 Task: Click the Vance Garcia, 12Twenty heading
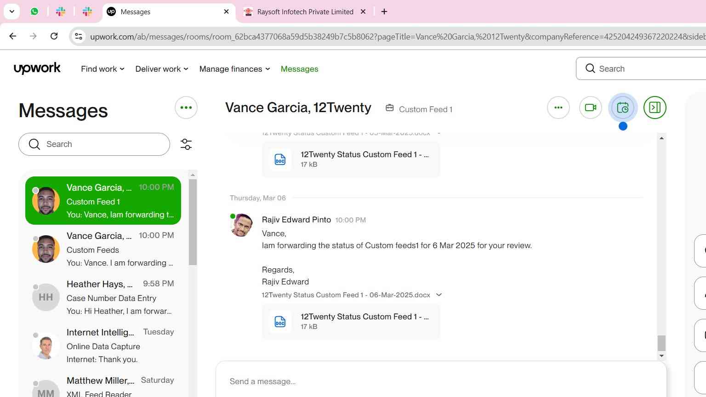pos(298,108)
